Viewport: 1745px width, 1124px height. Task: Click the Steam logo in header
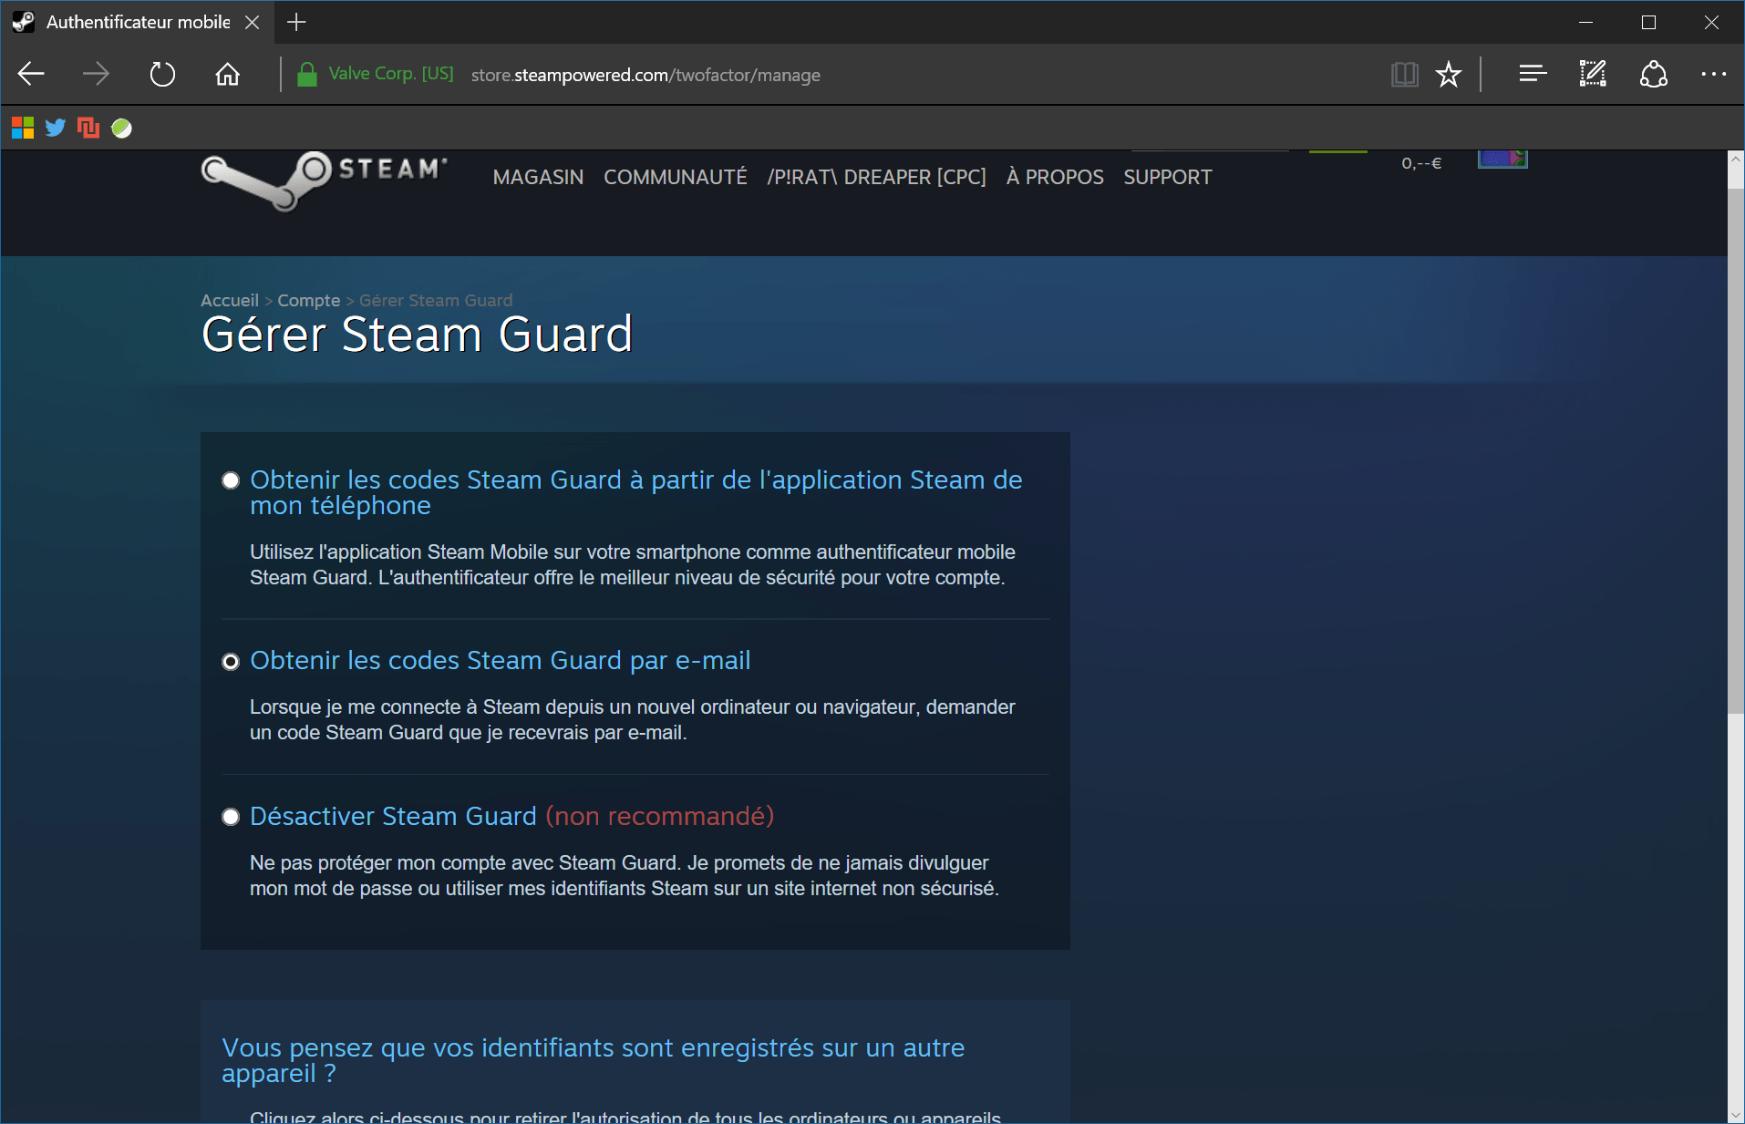(324, 177)
